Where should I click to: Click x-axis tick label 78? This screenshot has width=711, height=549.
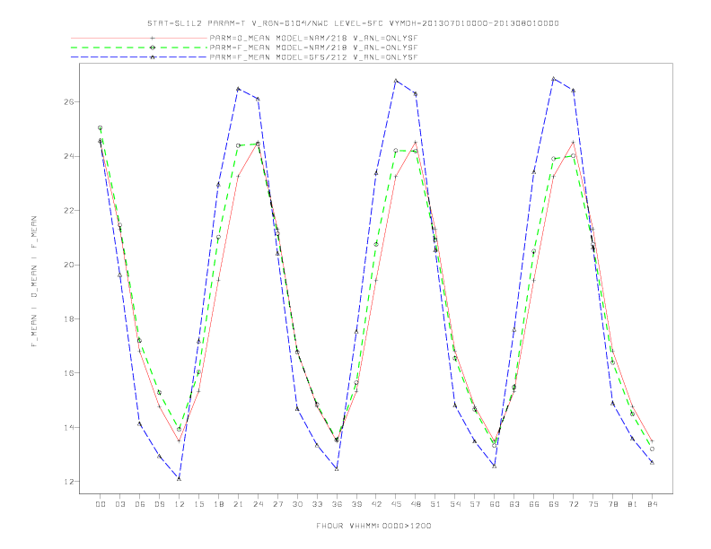click(613, 504)
